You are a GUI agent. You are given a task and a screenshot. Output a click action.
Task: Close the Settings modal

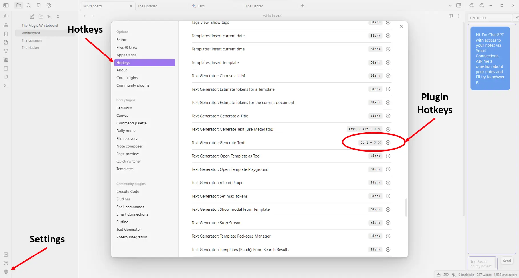tap(401, 26)
